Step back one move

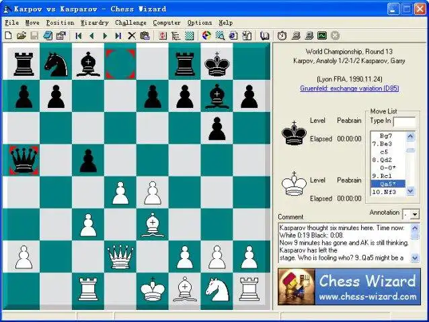[x=91, y=36]
